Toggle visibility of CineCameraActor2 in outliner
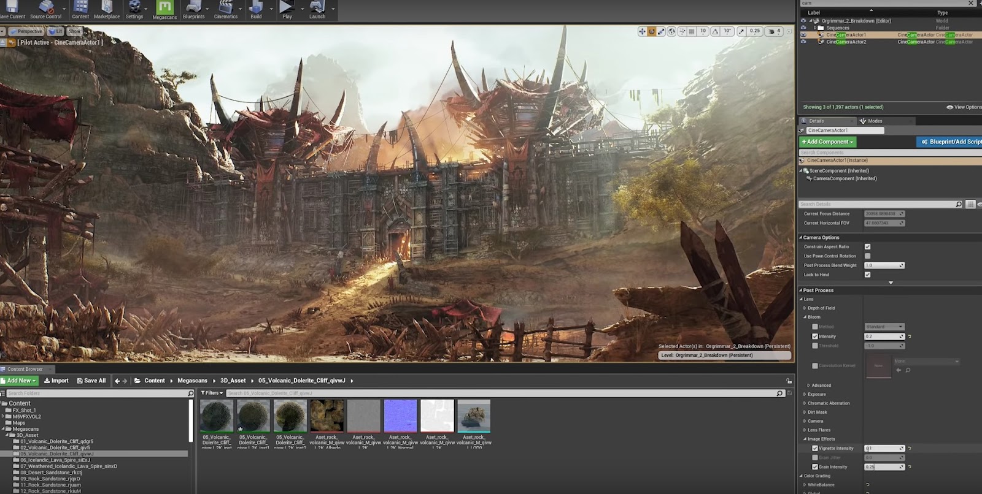This screenshot has width=982, height=494. point(803,42)
